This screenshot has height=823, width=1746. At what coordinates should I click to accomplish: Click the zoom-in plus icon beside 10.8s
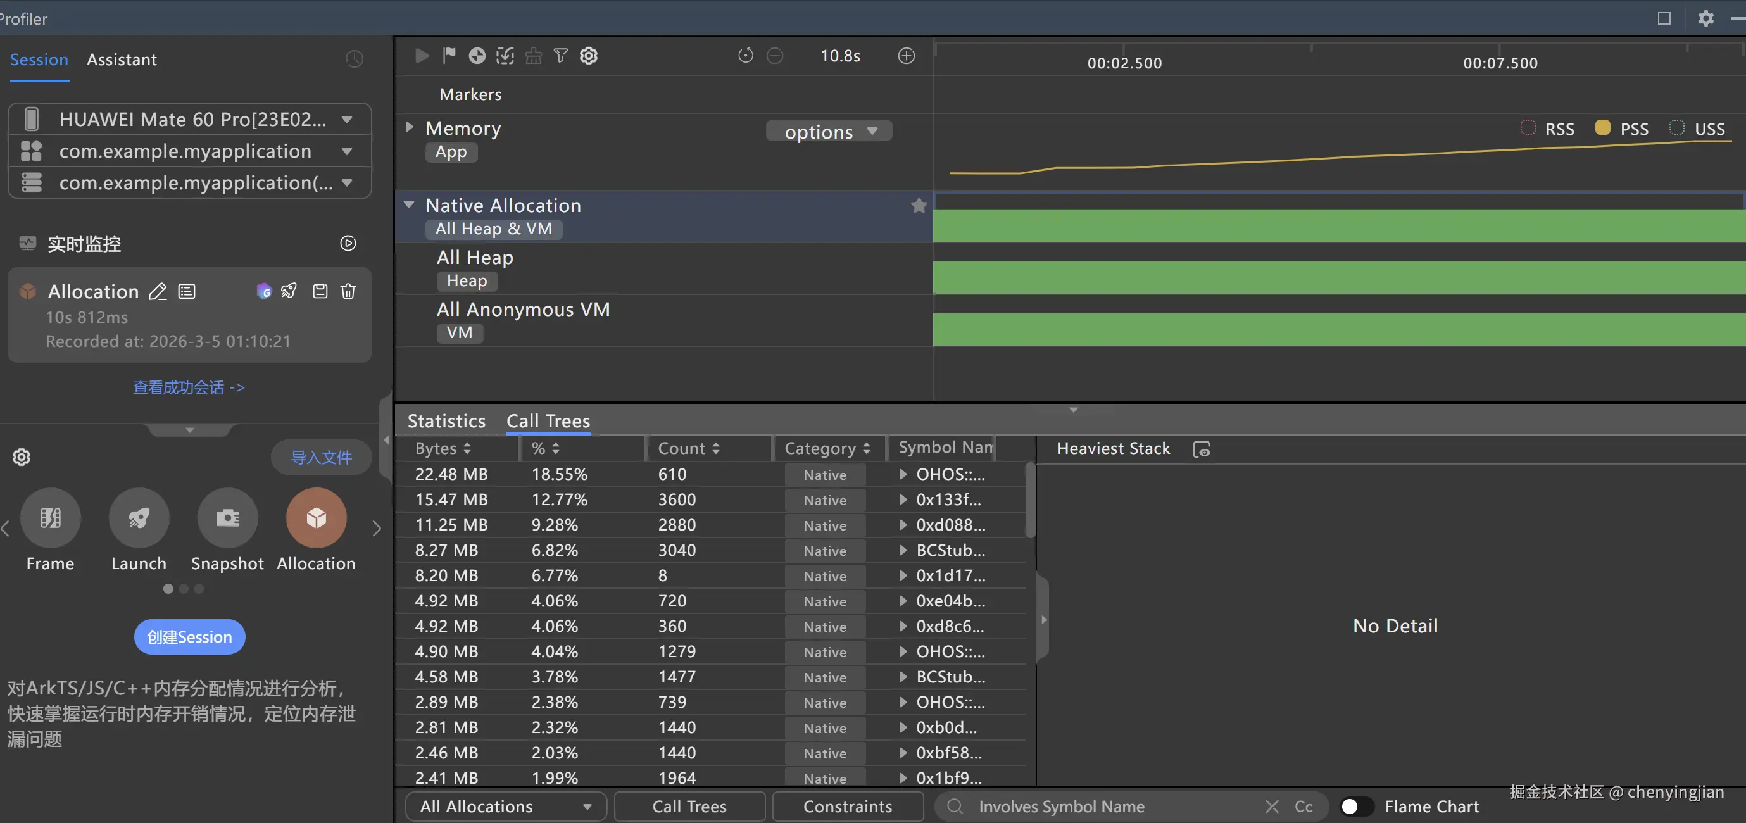tap(906, 56)
